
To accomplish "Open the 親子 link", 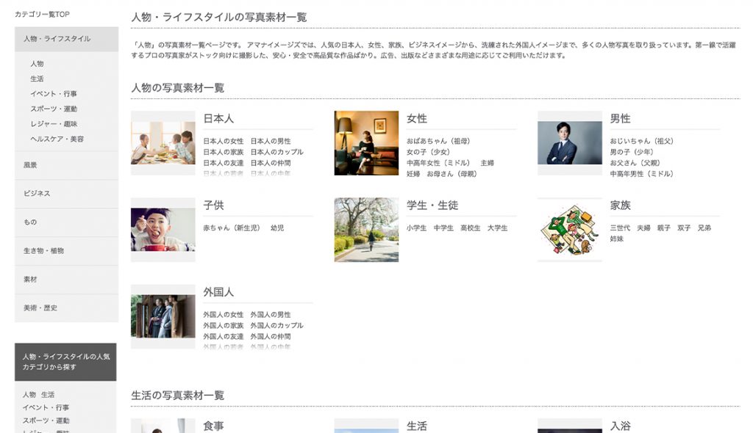I will click(664, 228).
